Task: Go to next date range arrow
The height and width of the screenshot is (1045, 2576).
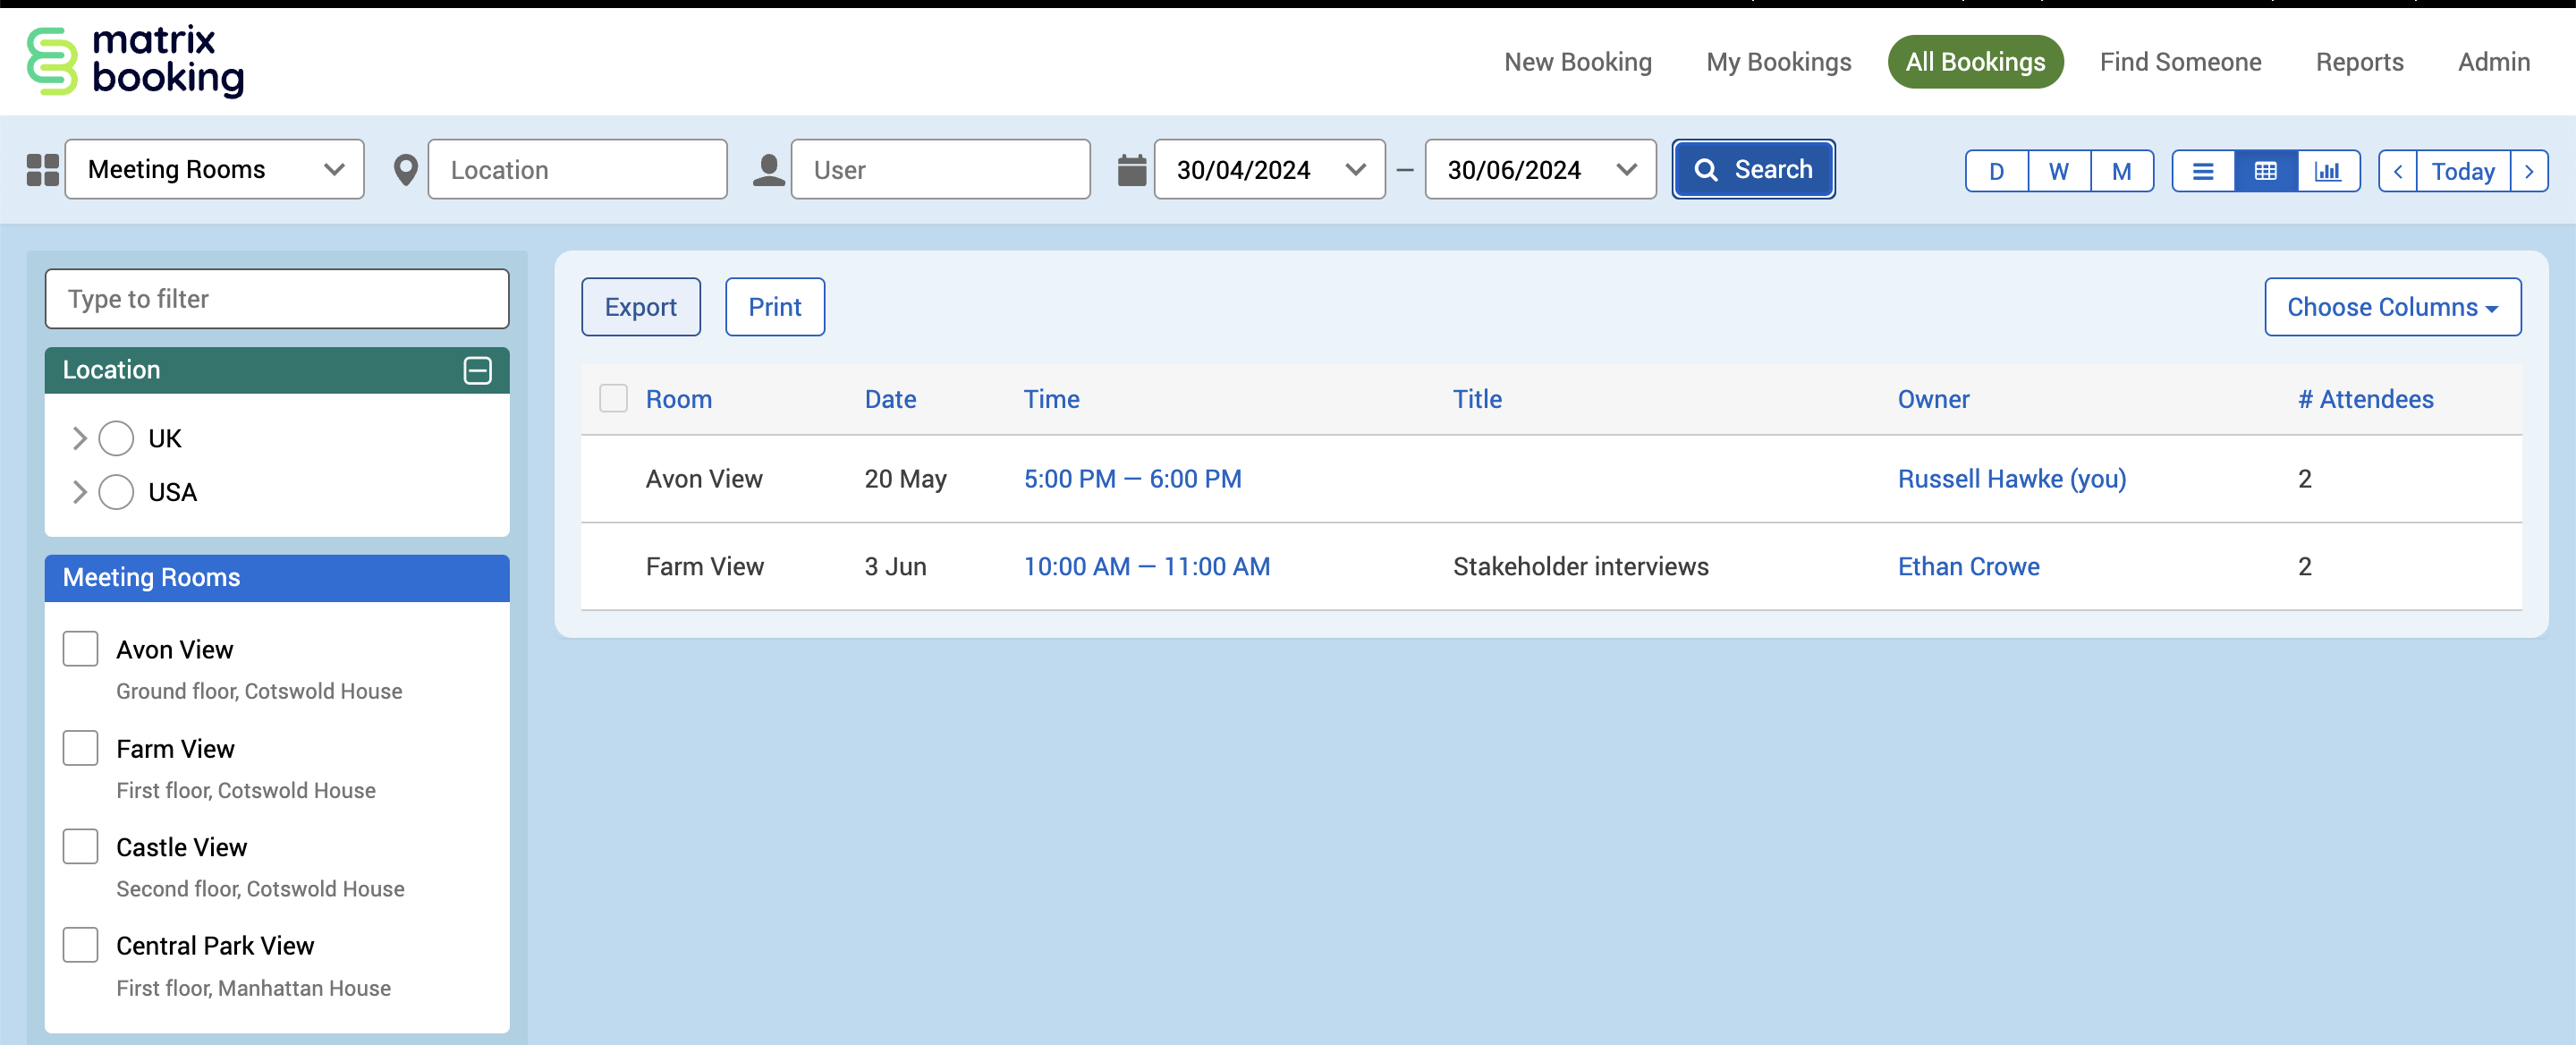Action: (x=2529, y=171)
